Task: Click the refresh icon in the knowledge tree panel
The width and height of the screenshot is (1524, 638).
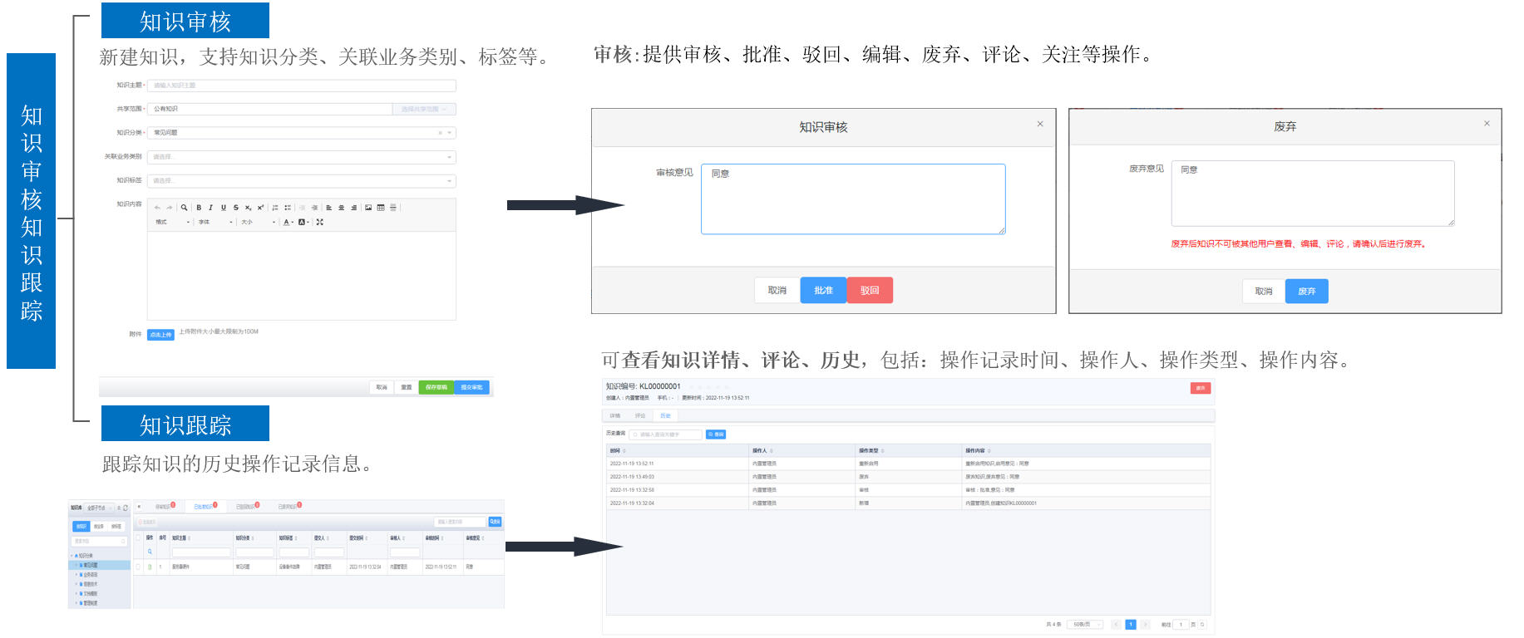Action: 126,508
